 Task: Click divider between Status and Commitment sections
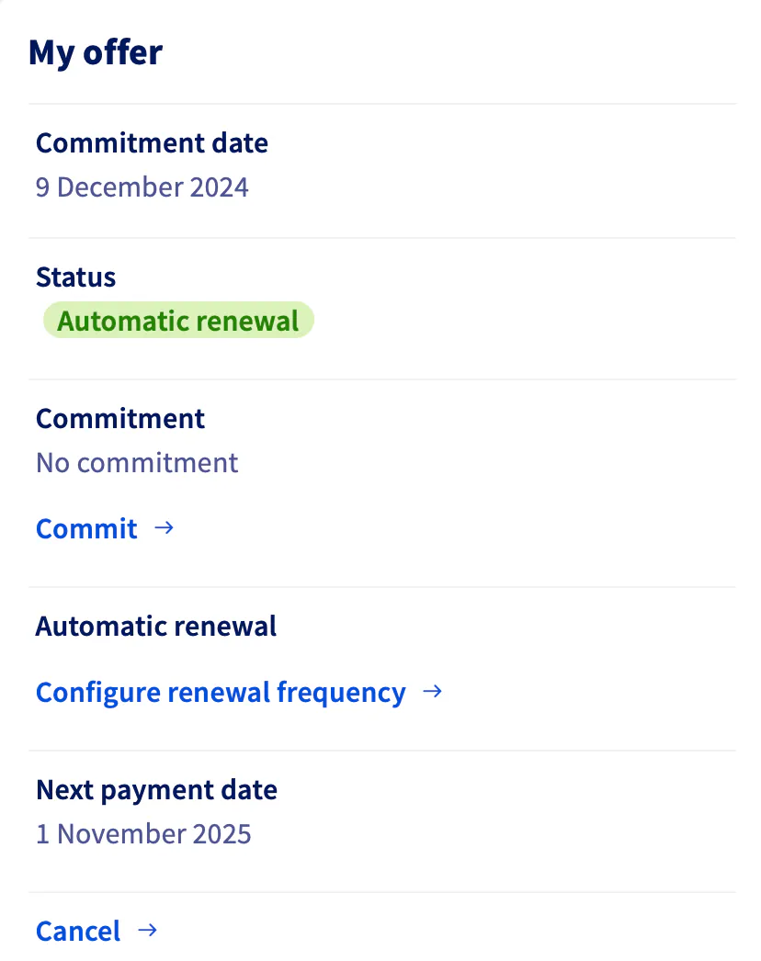(381, 379)
